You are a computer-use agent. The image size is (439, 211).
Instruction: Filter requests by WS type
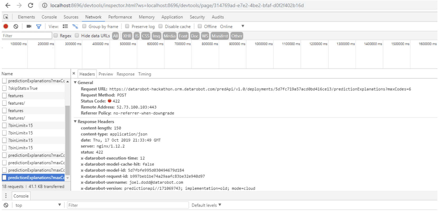(x=205, y=36)
